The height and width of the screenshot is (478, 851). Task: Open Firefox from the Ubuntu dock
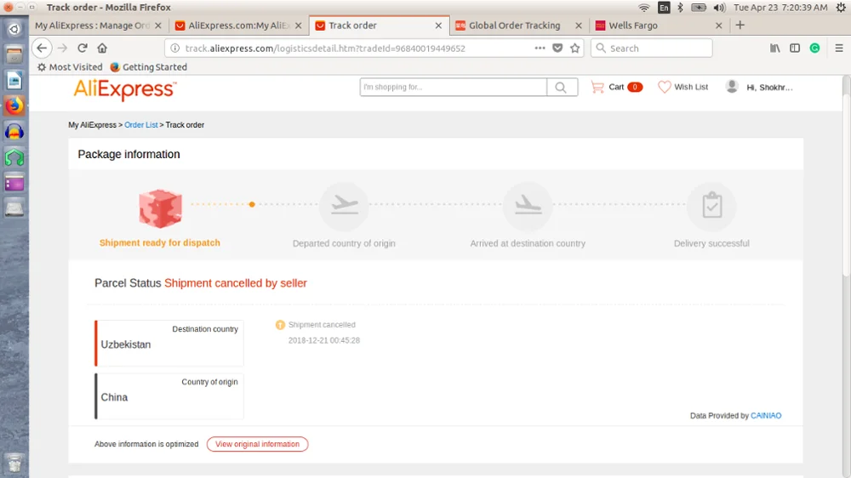pos(14,105)
